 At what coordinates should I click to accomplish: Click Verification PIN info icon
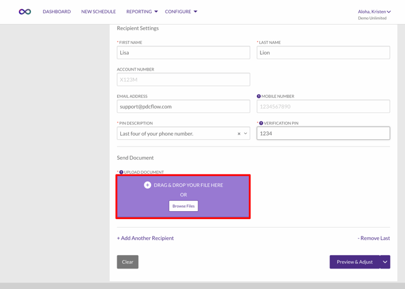[261, 123]
